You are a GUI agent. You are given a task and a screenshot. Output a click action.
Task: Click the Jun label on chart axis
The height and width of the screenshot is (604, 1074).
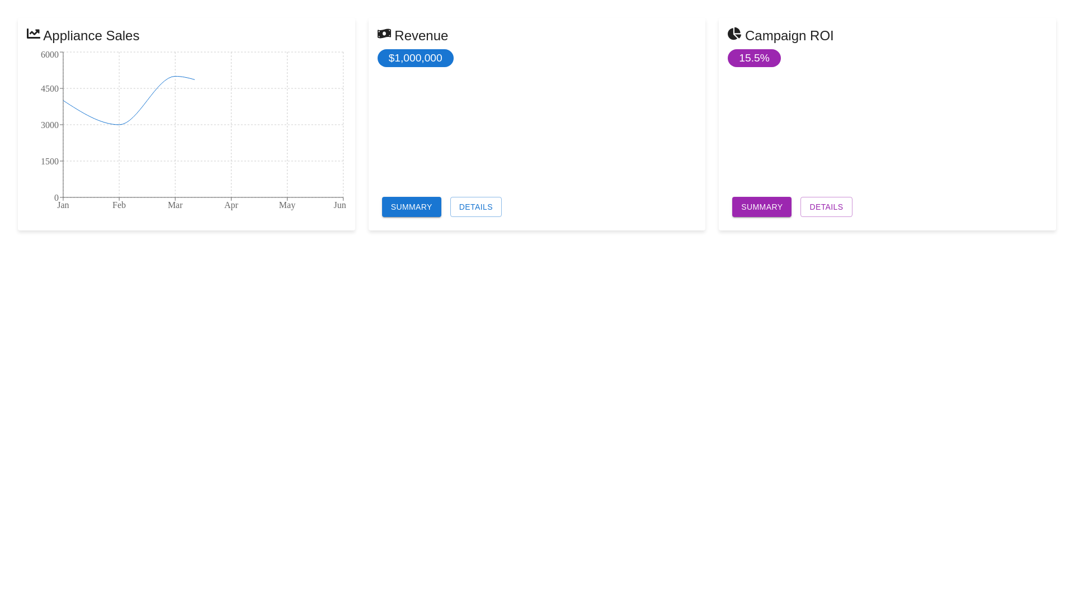coord(340,205)
